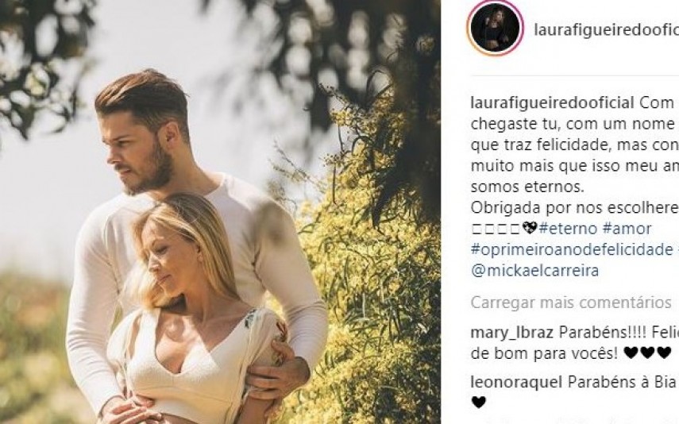
Task: Open the profile avatar with story ring
Action: [x=495, y=28]
